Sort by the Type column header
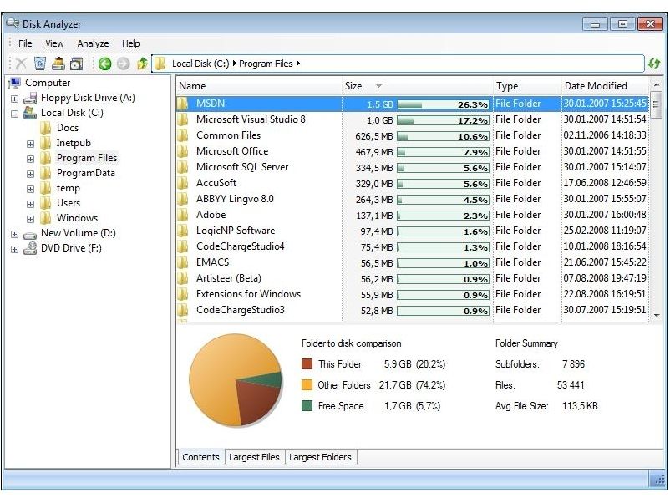 [527, 86]
